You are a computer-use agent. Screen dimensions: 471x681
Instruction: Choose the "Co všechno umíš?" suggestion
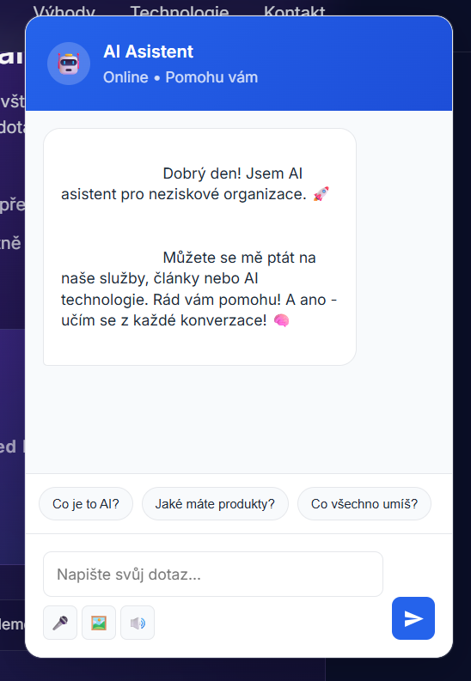(364, 504)
